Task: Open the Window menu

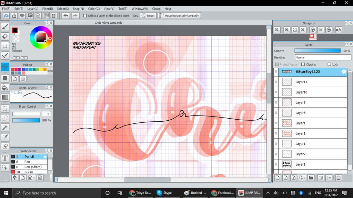Action: pos(140,9)
